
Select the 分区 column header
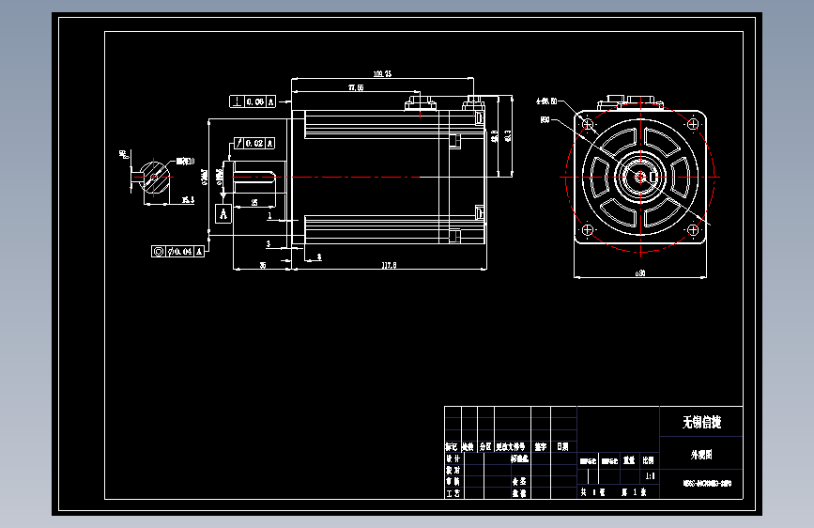pyautogui.click(x=485, y=447)
